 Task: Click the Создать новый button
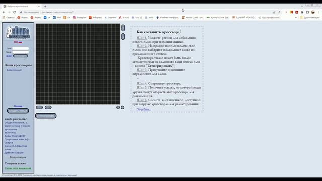[18, 111]
